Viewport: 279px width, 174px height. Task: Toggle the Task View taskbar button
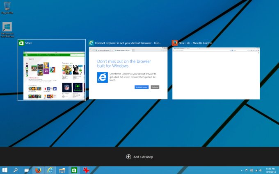[26, 170]
